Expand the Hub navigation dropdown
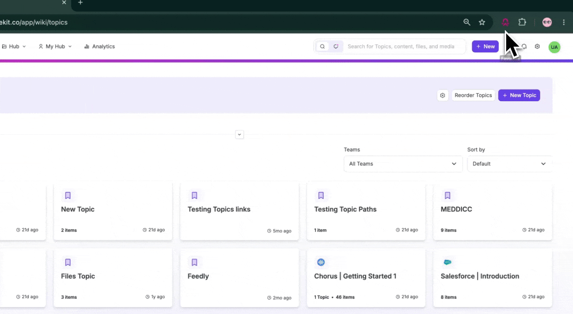Screen dimensions: 573x314 point(14,47)
